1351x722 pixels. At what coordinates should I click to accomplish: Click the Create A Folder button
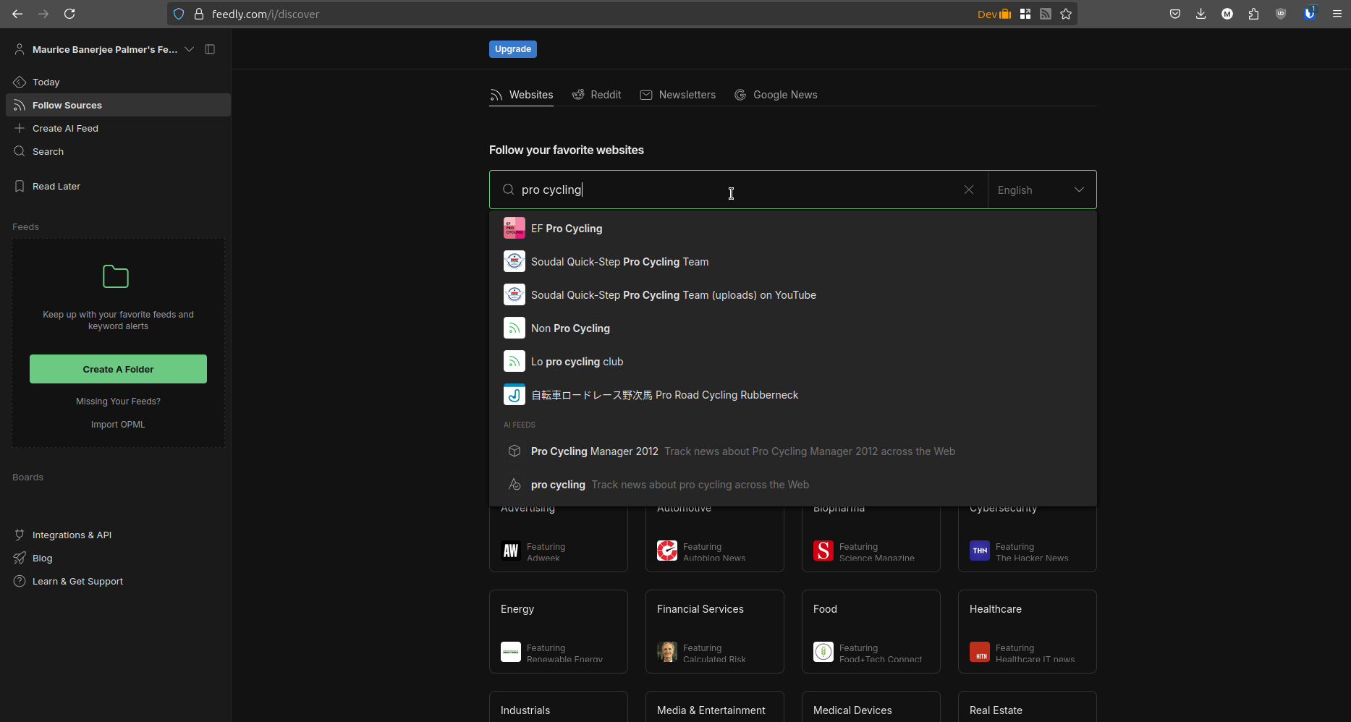[118, 369]
